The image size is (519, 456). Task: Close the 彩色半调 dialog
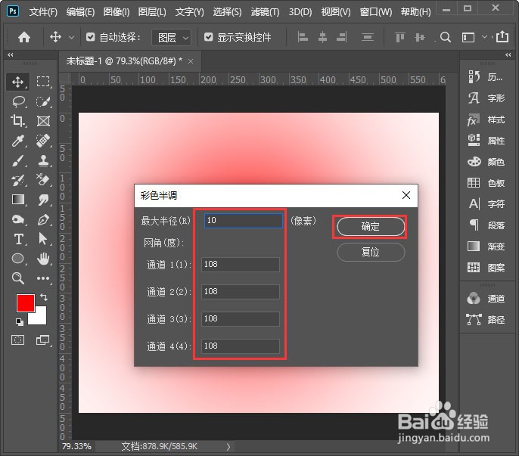(406, 195)
